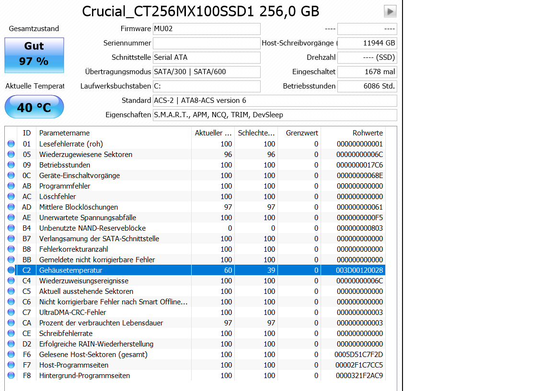Click the status orb for Aktuell ausstehende Sektoren
Screen dimensions: 552x391
[11, 291]
